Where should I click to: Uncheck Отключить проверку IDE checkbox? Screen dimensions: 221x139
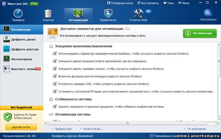[x=55, y=84]
